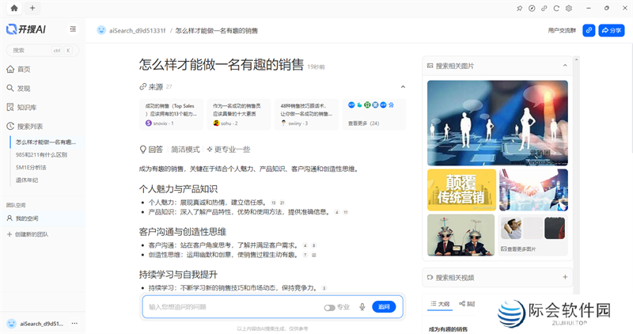Focus the sidebar 搜索 box

click(43, 51)
